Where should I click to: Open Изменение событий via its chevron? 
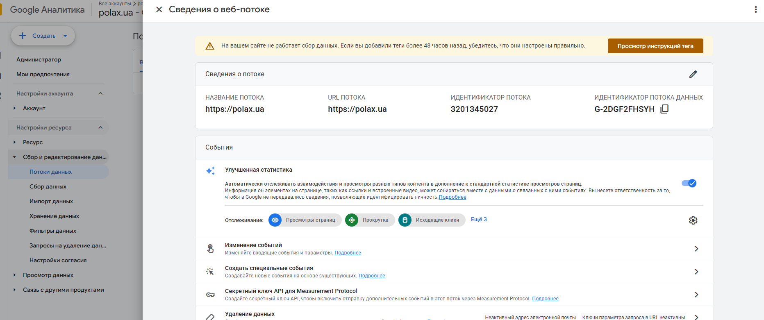[x=696, y=249]
